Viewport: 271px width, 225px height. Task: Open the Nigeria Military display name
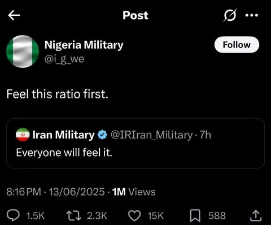84,45
